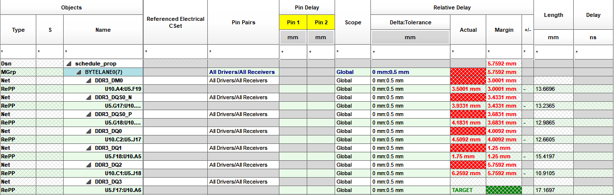Click the Referenced Electrical CSet filter field
The image size is (614, 195).
click(175, 52)
